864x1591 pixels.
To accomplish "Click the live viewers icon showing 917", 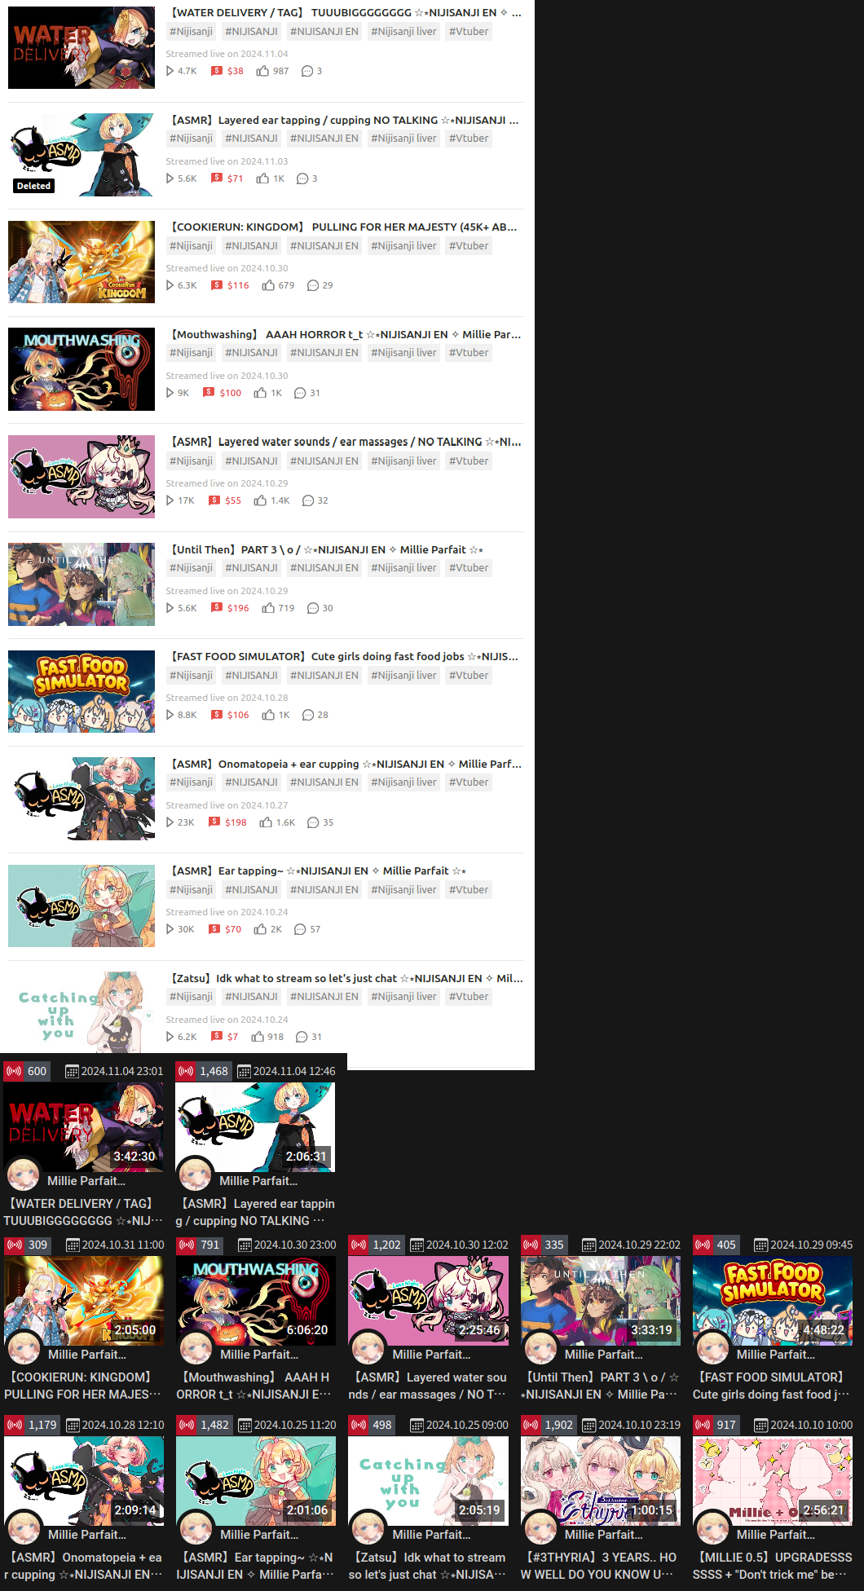I will pos(703,1425).
